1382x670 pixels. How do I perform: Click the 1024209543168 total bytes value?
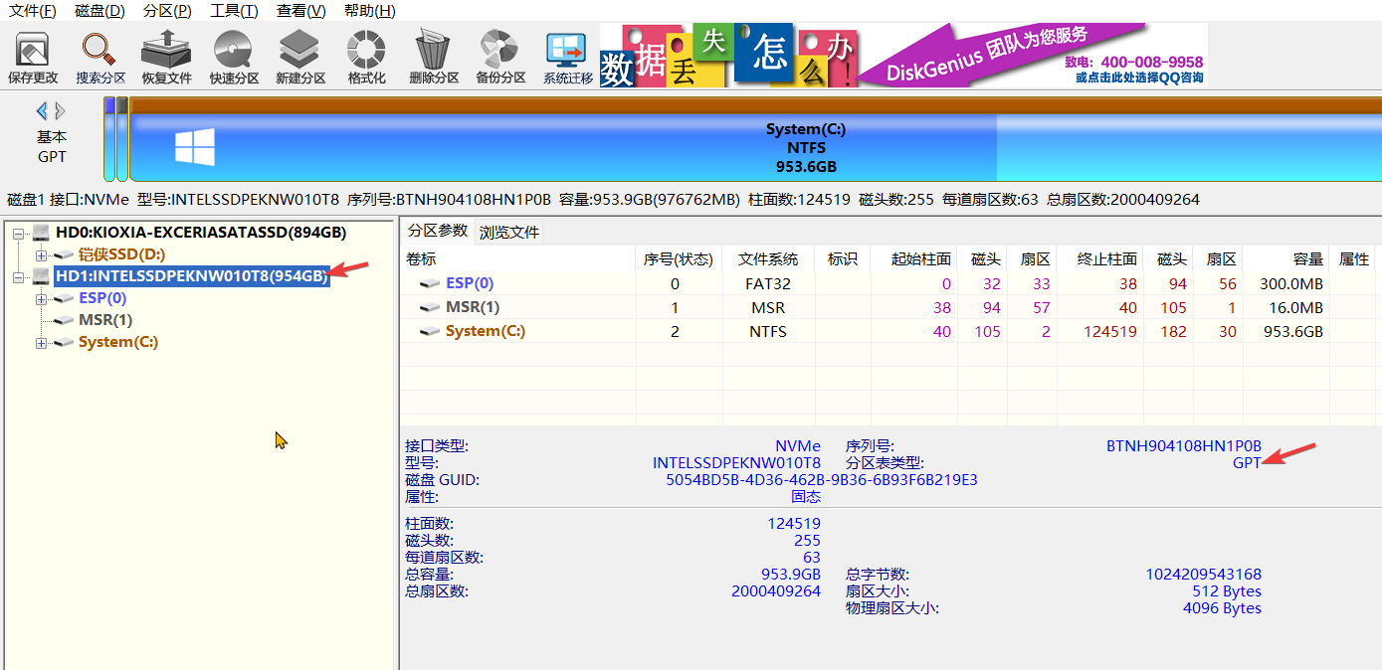tap(1204, 575)
